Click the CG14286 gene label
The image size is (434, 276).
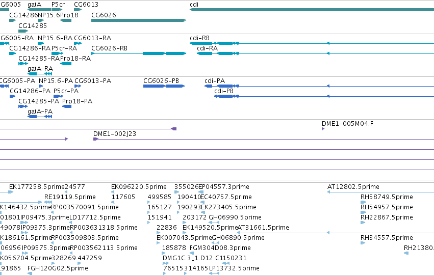[23, 15]
